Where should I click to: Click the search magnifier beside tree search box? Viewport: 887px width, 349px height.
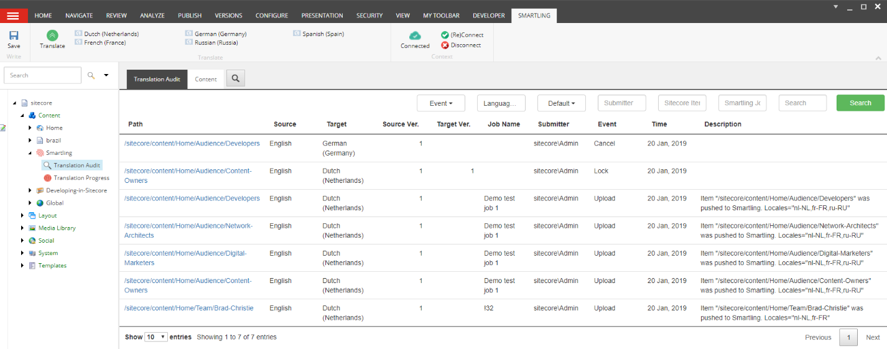pyautogui.click(x=91, y=75)
